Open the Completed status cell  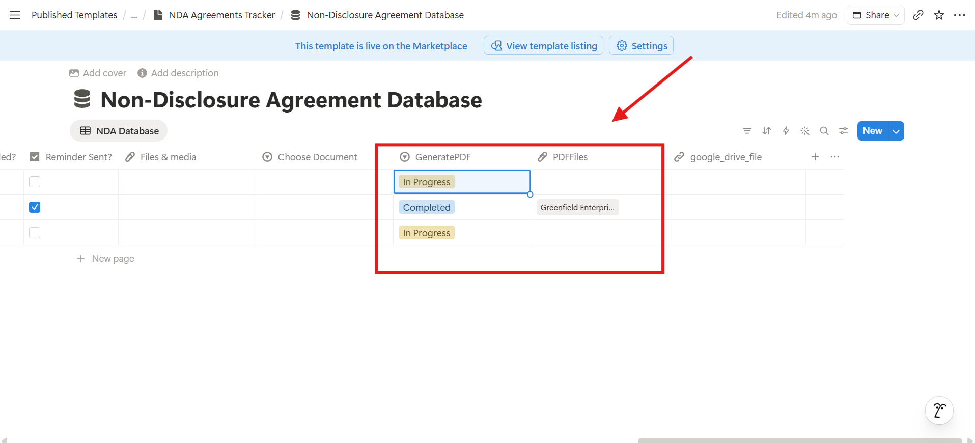tap(462, 207)
